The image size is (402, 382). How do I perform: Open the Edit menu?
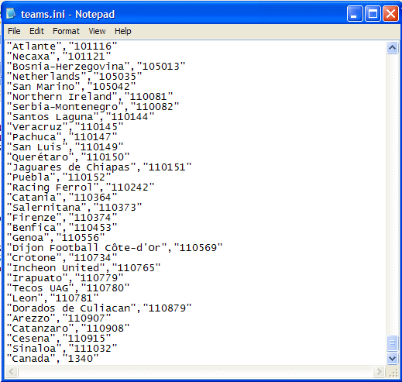36,31
